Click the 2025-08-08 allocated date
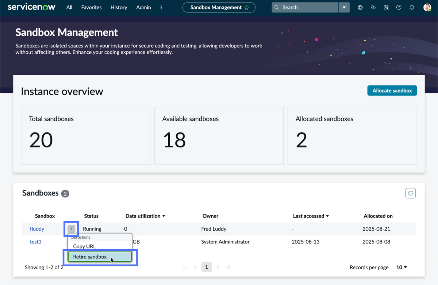Image resolution: width=438 pixels, height=285 pixels. tap(376, 242)
